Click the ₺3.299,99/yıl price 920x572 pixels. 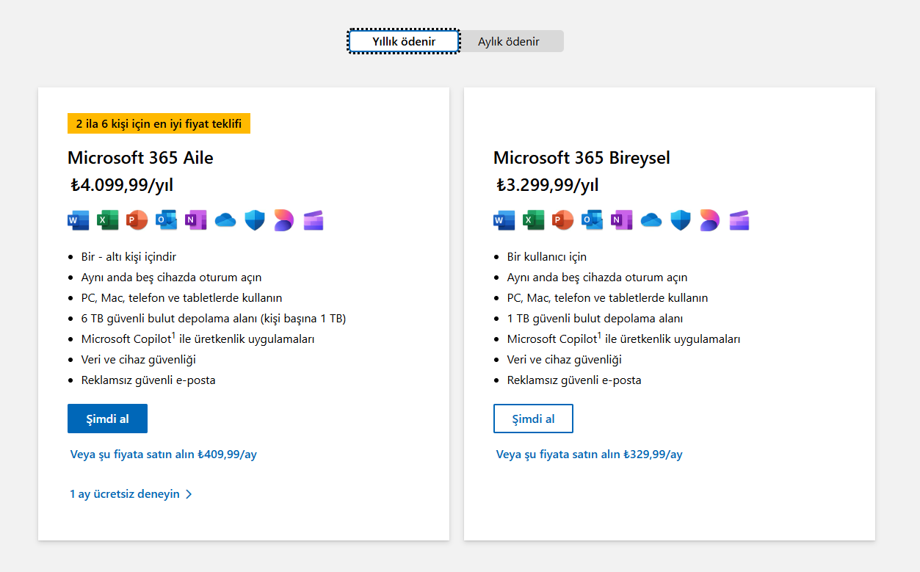point(548,185)
